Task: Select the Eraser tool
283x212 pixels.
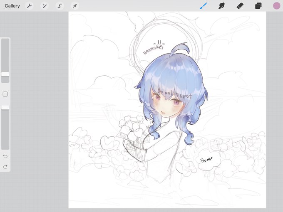Action: pyautogui.click(x=240, y=6)
